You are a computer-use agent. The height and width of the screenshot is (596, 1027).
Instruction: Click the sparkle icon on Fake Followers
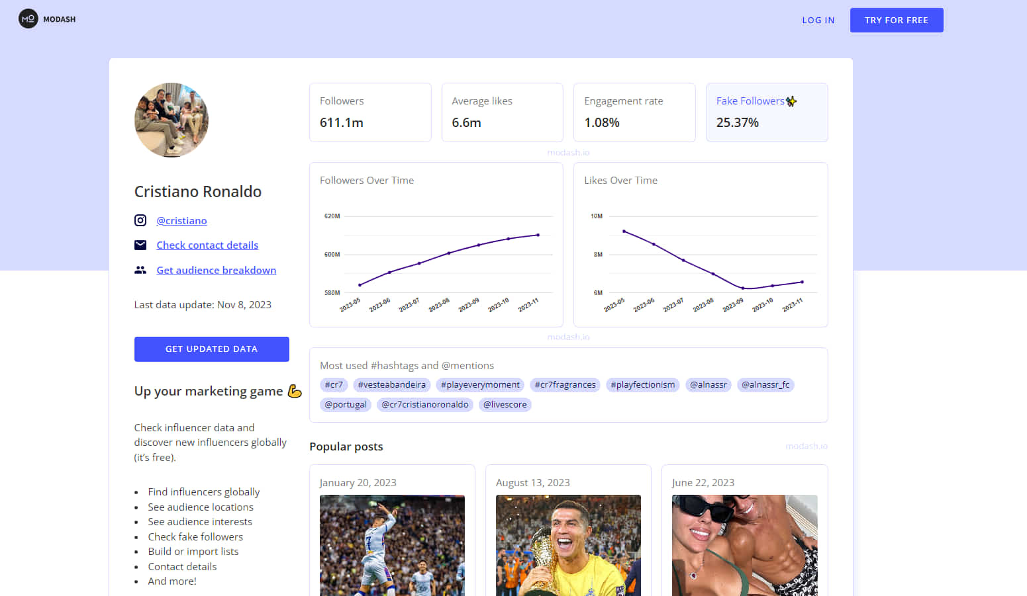point(791,101)
